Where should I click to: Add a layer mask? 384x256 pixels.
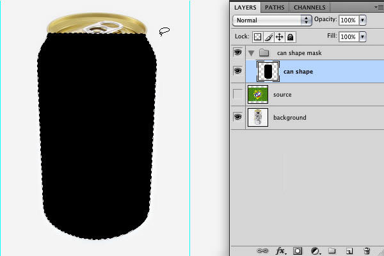pos(298,251)
